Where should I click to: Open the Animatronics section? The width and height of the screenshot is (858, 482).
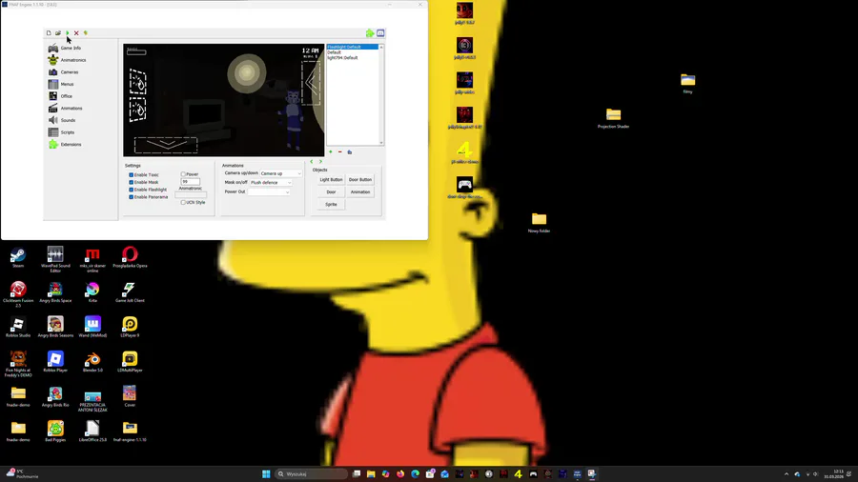click(67, 60)
